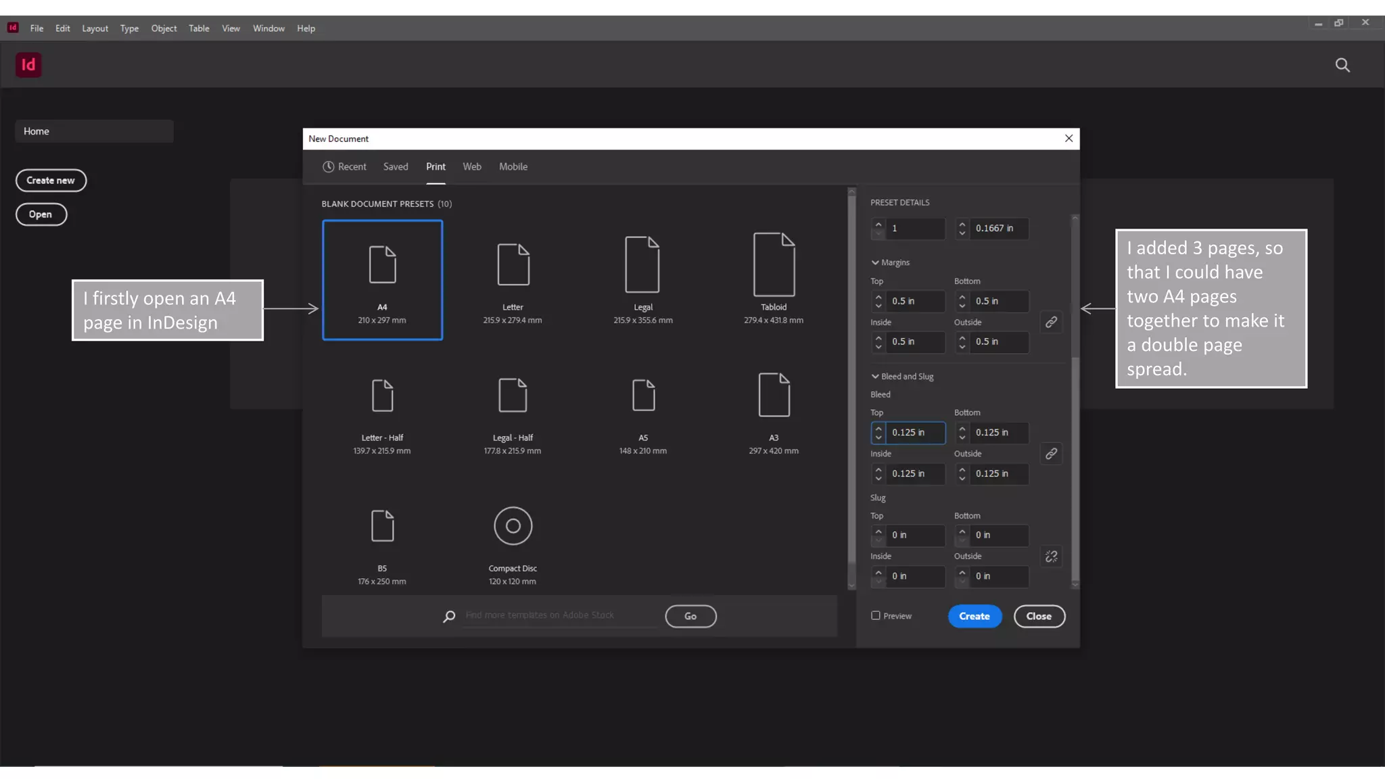Select the A3 document preset
The image size is (1385, 779).
pos(774,395)
